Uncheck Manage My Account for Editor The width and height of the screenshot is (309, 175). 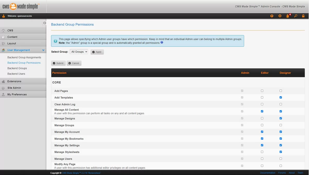pyautogui.click(x=262, y=132)
